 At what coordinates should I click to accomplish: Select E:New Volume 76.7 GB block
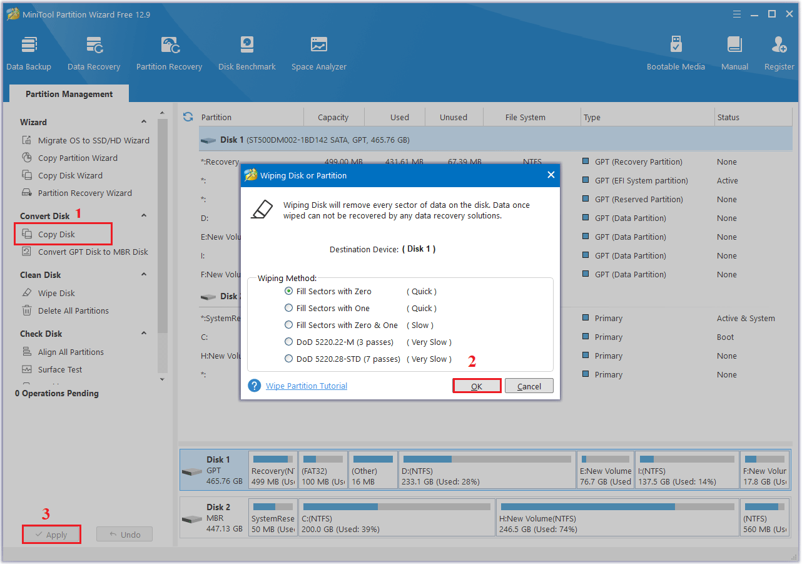(x=606, y=469)
